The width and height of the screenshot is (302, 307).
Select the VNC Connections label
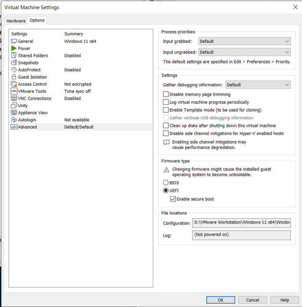coord(35,98)
